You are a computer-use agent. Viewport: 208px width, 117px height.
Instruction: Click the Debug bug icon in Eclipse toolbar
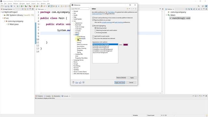tap(18, 6)
